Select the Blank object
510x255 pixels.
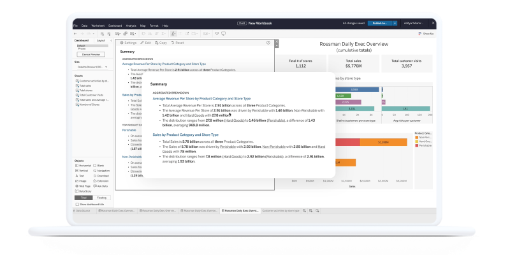pyautogui.click(x=99, y=166)
